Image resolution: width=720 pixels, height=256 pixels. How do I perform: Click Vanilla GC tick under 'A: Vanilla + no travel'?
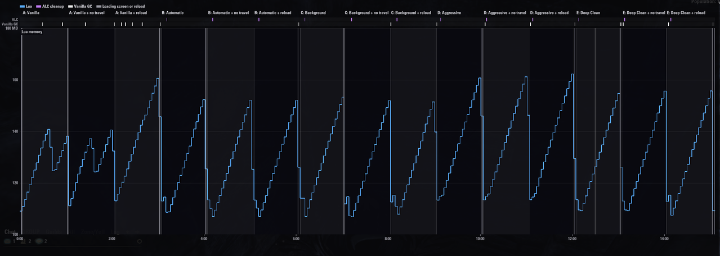coord(85,24)
